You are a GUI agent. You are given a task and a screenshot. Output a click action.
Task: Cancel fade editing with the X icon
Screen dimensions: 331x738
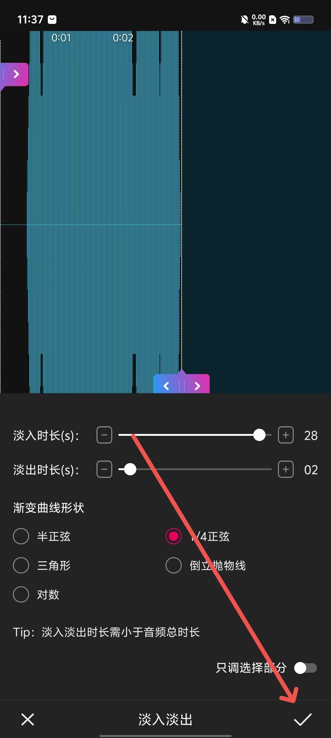point(28,719)
